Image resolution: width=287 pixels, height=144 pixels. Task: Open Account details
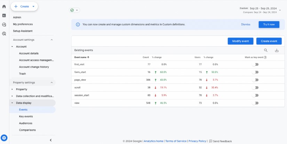click(x=29, y=54)
